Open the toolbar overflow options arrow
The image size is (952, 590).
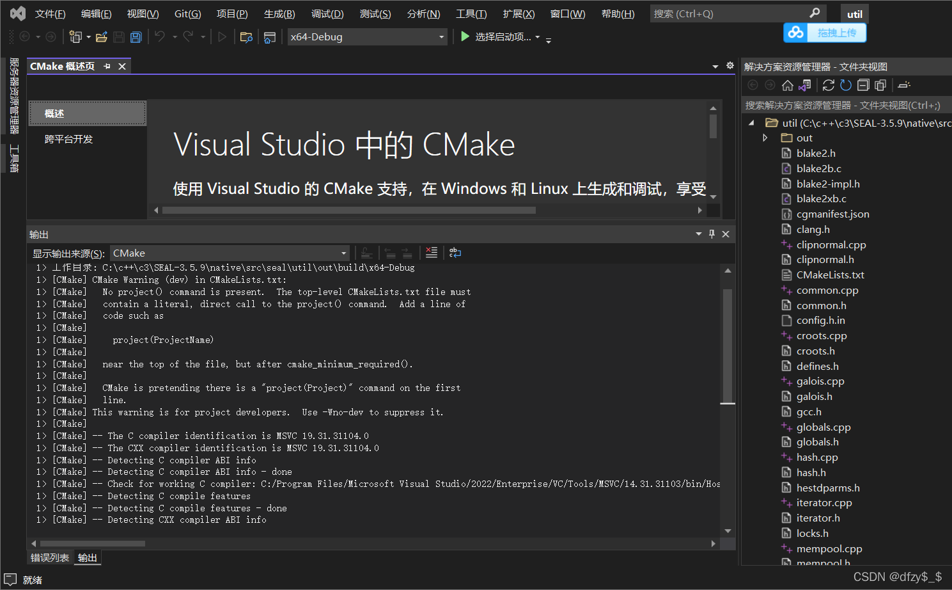click(x=549, y=40)
